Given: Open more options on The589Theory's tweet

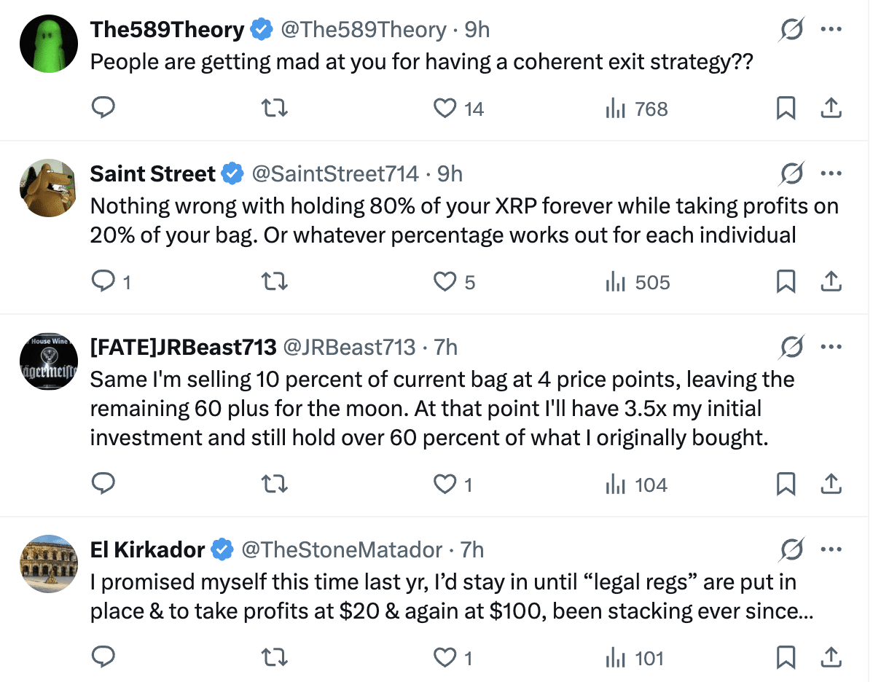Looking at the screenshot, I should point(831,30).
